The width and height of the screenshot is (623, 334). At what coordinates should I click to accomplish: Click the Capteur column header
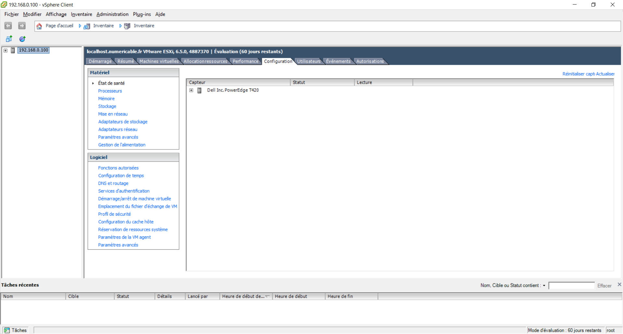click(x=238, y=82)
